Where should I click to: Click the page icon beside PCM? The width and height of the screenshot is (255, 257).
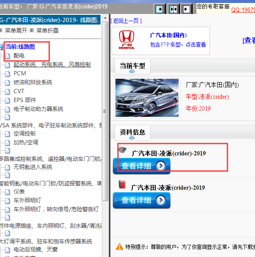coord(7,74)
